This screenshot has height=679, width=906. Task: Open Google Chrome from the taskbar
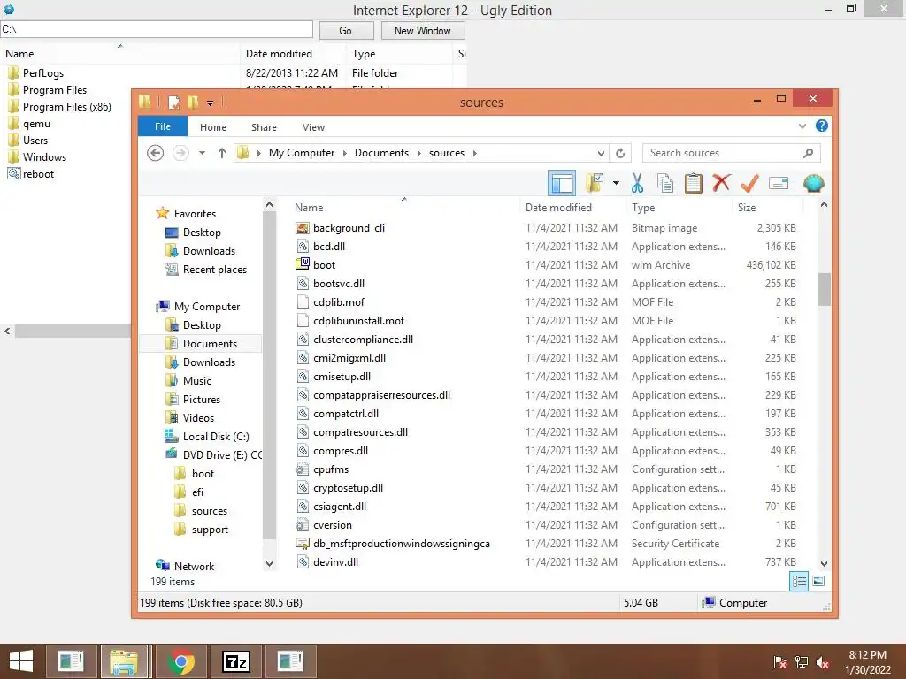coord(180,661)
